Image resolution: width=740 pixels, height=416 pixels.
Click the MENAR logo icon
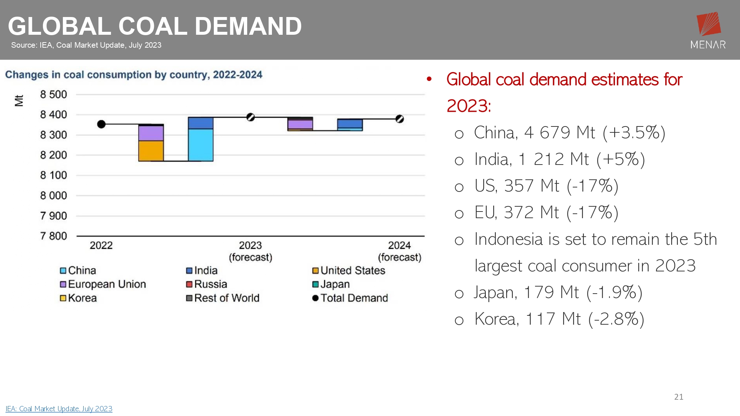click(708, 24)
